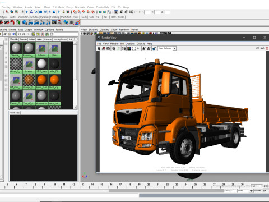Click the Hypershade toolbar text search field
The image size is (269, 202).
pyautogui.click(x=66, y=34)
